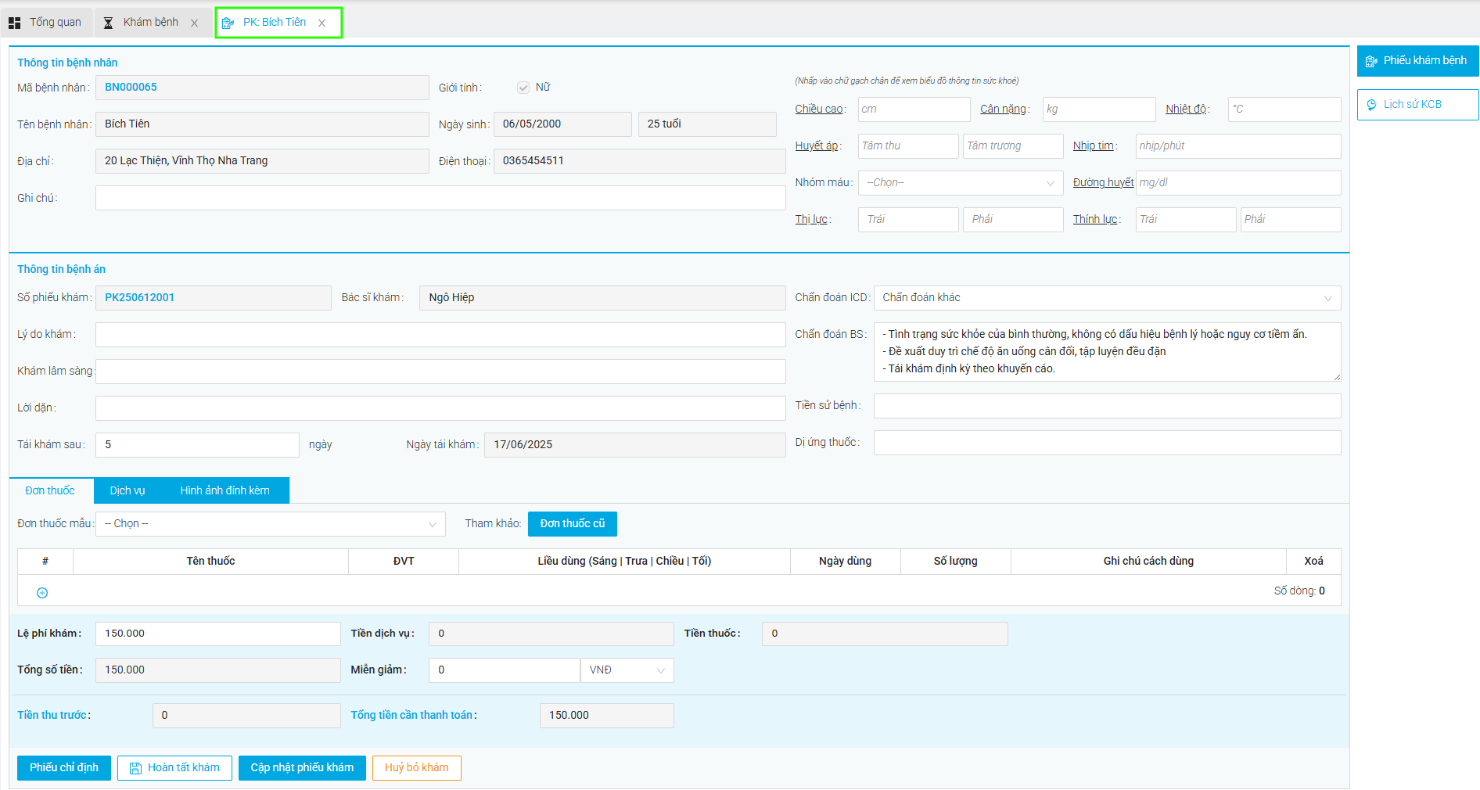Screen dimensions: 1480x790
Task: Click the Tâm trương blood pressure field
Action: tap(1013, 146)
